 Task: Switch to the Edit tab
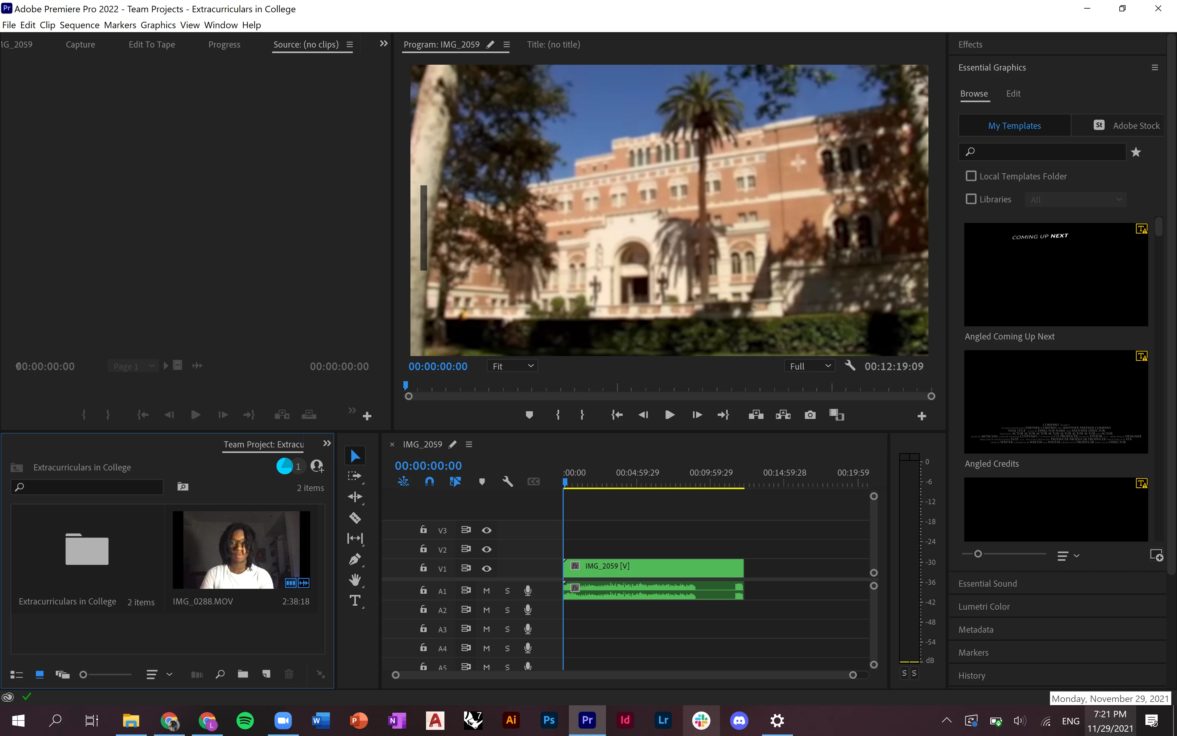tap(1013, 94)
